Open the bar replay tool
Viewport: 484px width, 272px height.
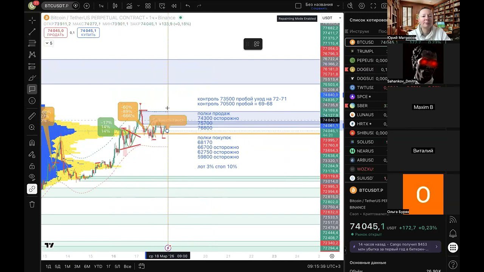(x=174, y=6)
